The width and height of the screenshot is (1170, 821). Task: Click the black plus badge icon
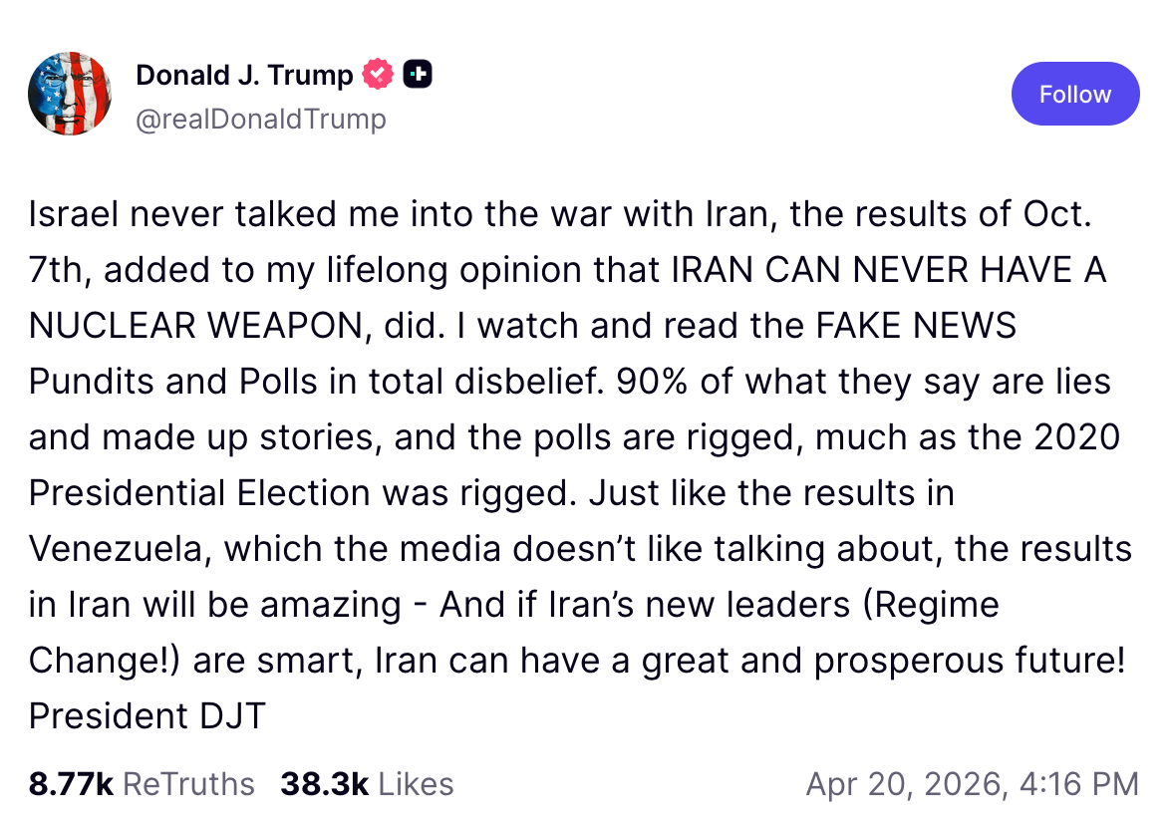tap(418, 74)
